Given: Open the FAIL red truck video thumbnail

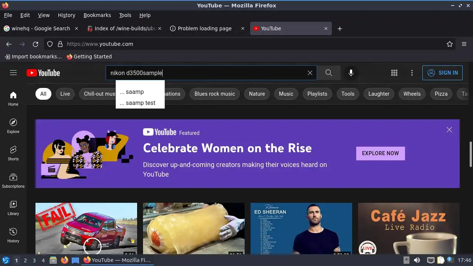Looking at the screenshot, I should click(86, 228).
